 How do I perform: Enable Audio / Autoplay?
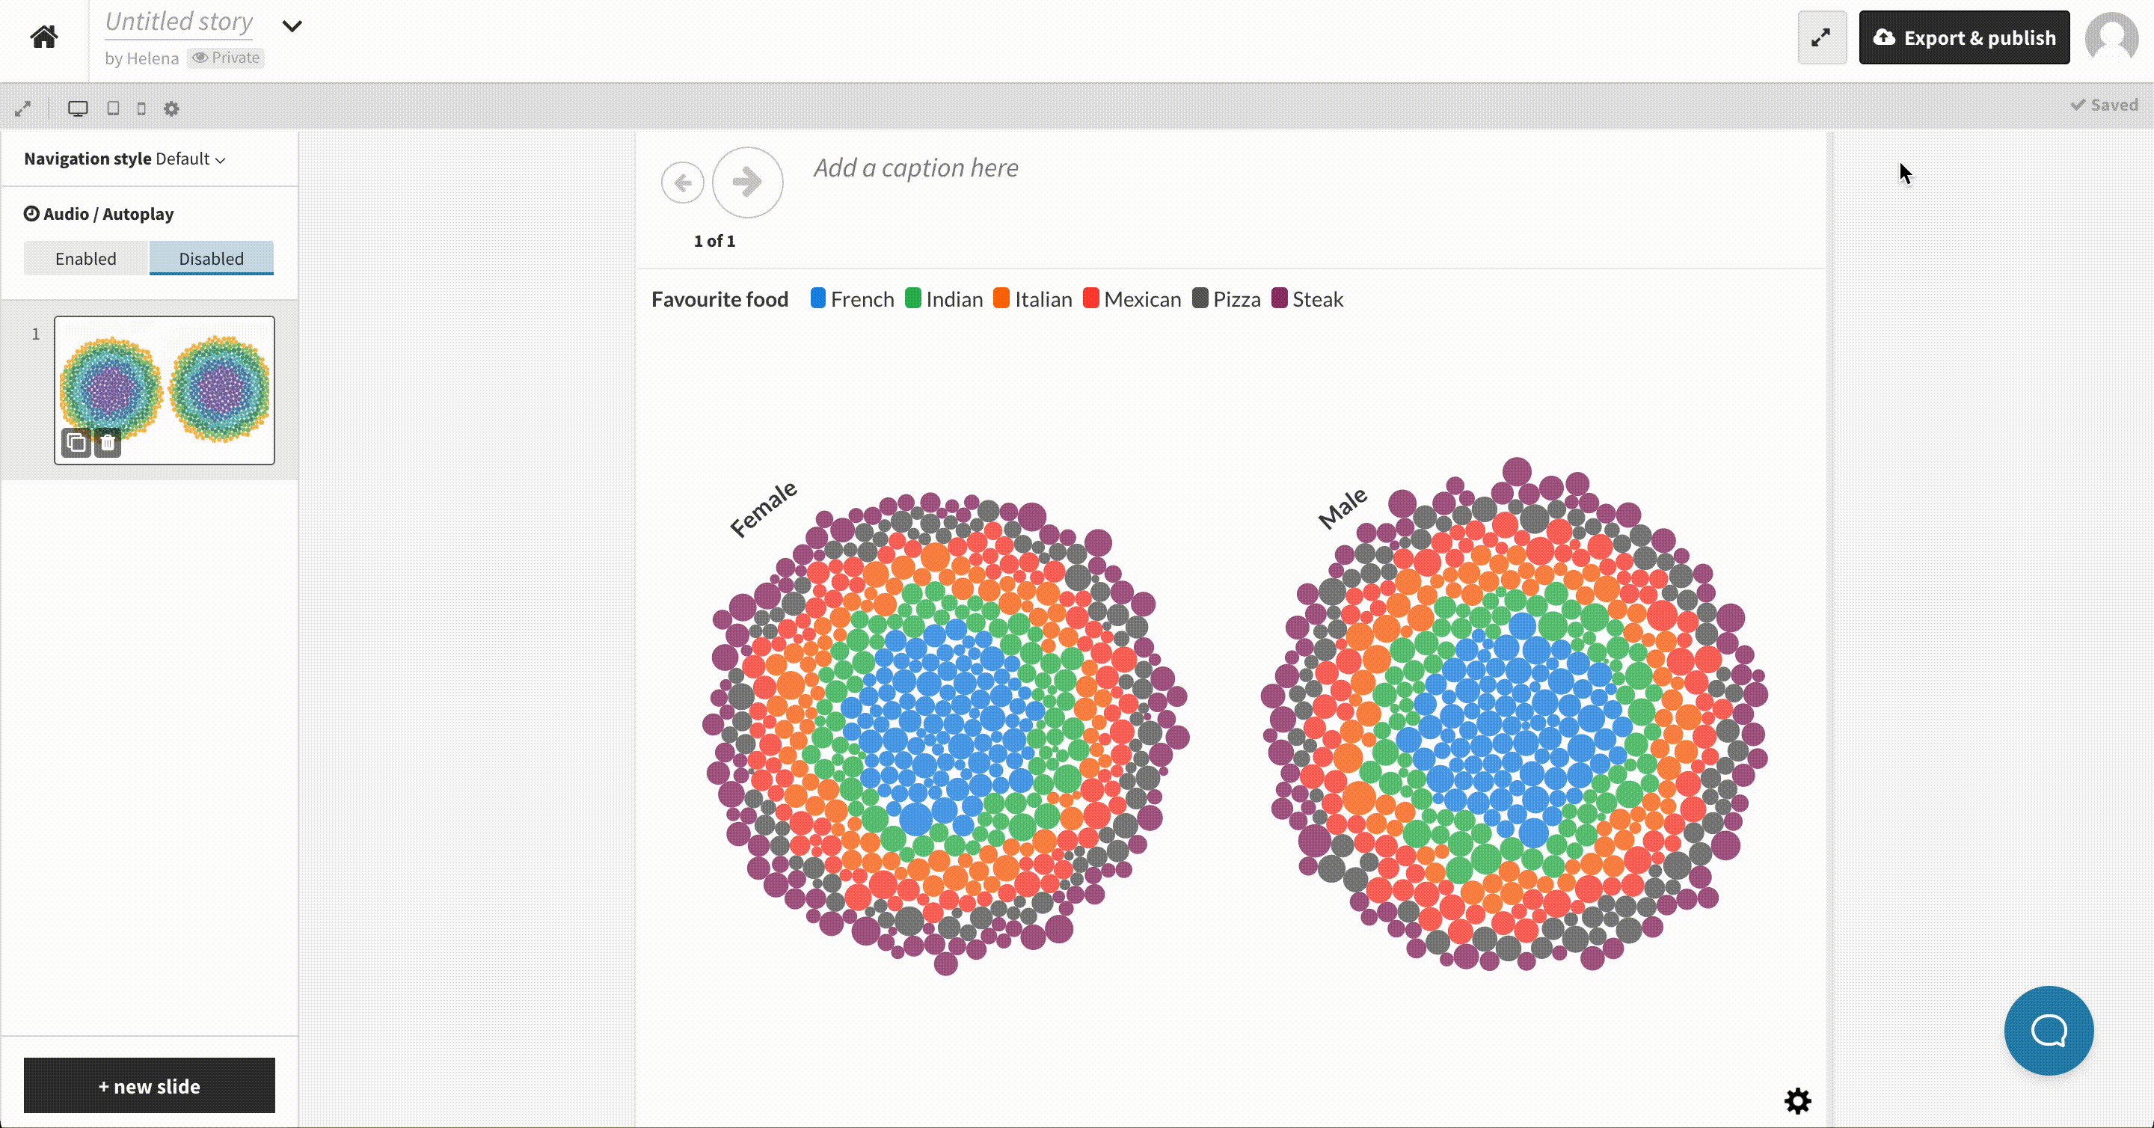(86, 258)
